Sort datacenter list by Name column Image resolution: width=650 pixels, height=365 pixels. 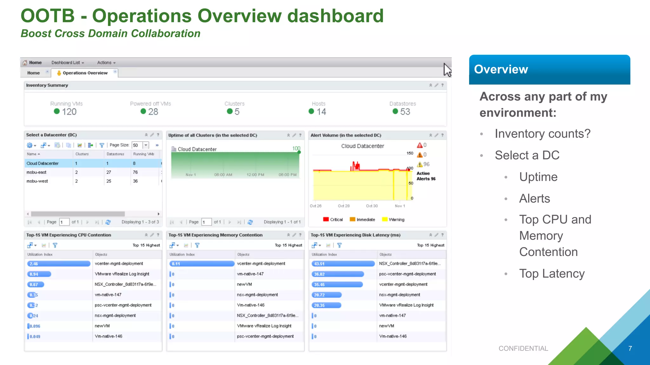coord(49,154)
